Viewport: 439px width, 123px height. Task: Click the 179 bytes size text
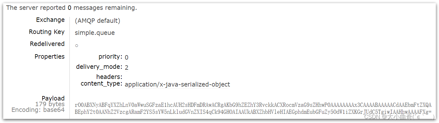[x=50, y=104]
